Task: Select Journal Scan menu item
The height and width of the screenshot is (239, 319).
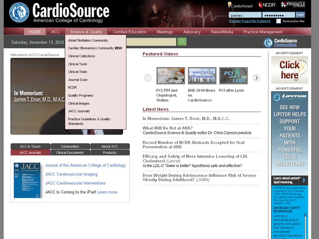Action: pyautogui.click(x=78, y=80)
